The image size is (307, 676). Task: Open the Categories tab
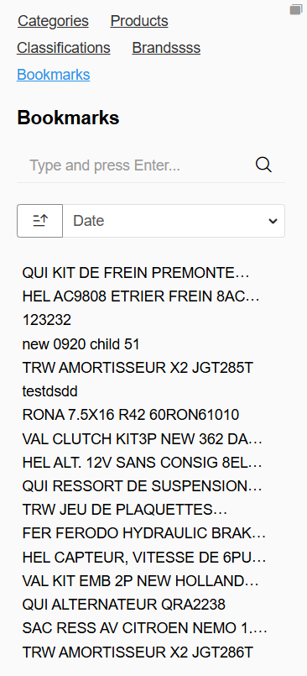(53, 21)
